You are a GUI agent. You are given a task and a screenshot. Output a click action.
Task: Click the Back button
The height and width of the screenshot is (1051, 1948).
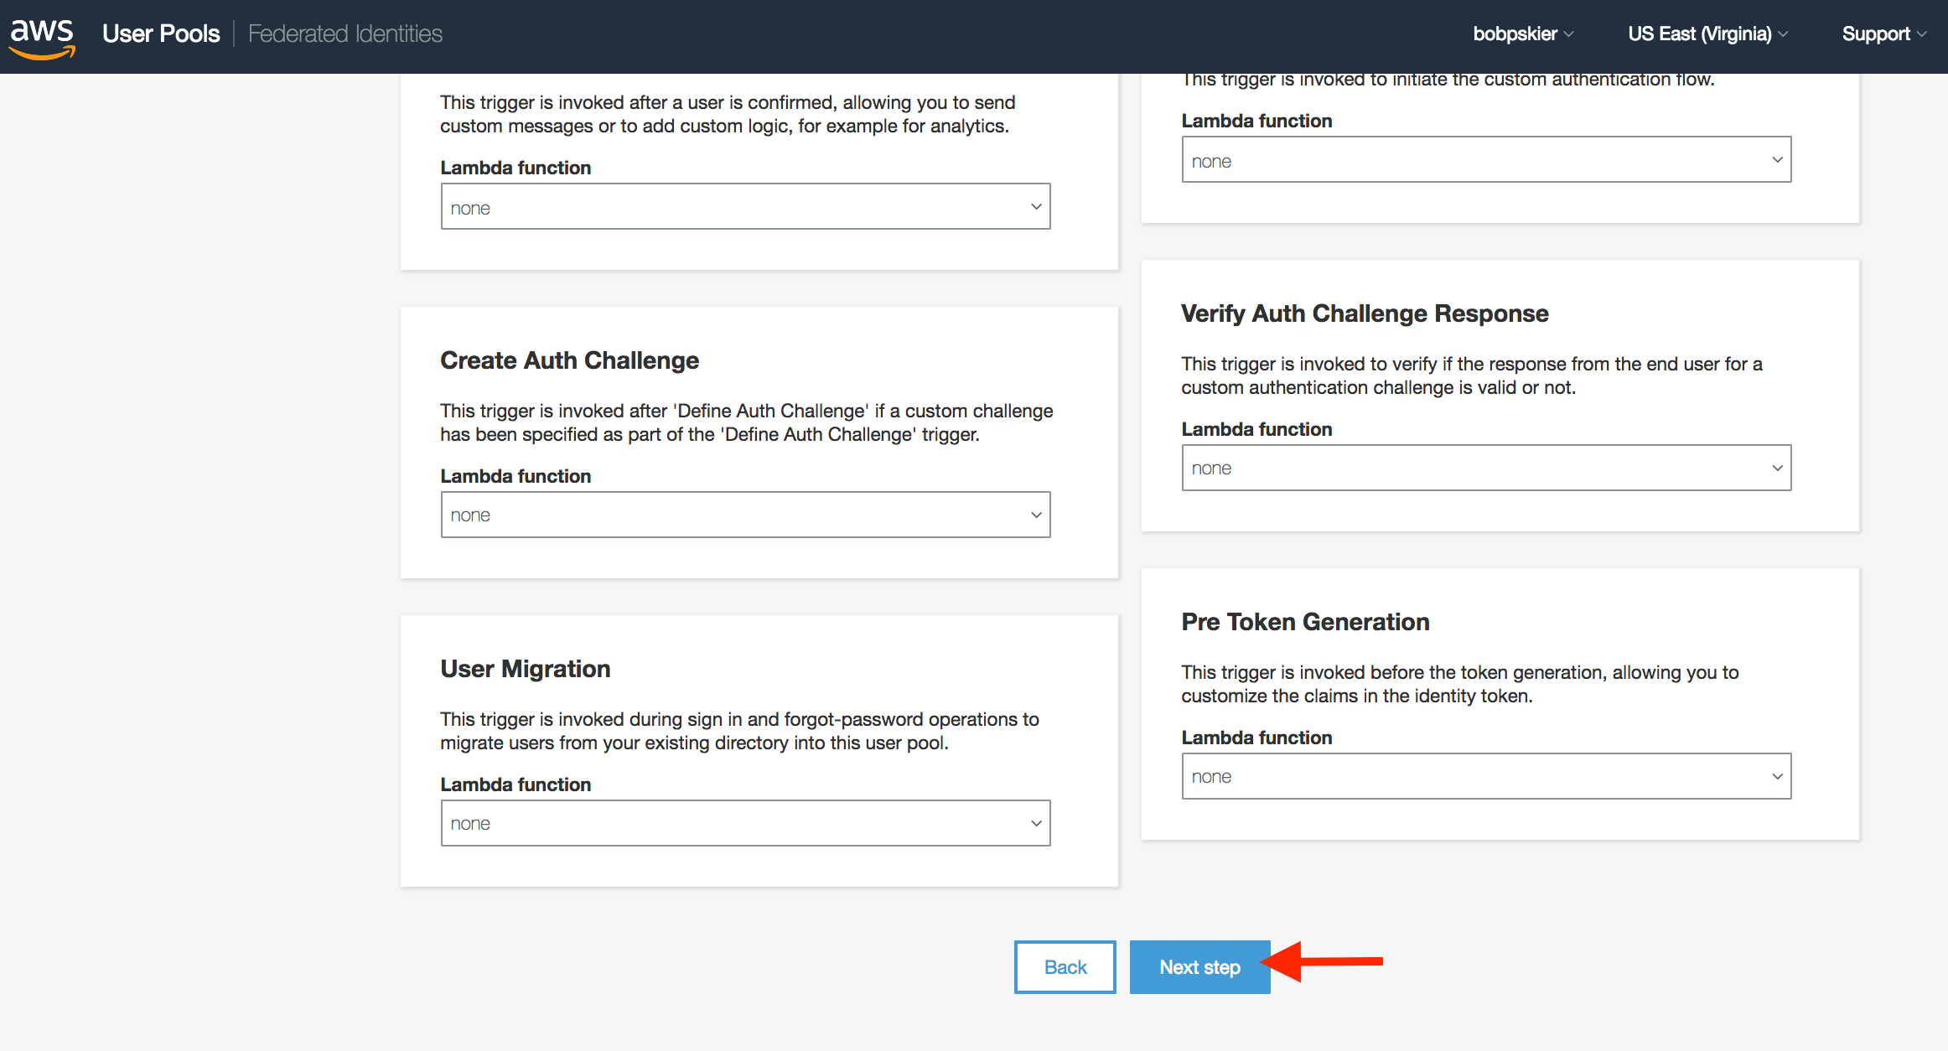1065,967
